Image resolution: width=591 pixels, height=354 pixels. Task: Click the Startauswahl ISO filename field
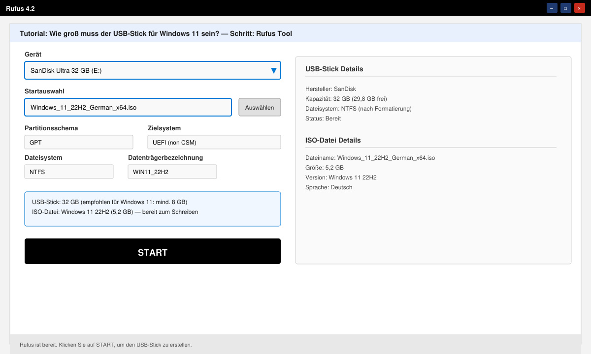(x=128, y=107)
